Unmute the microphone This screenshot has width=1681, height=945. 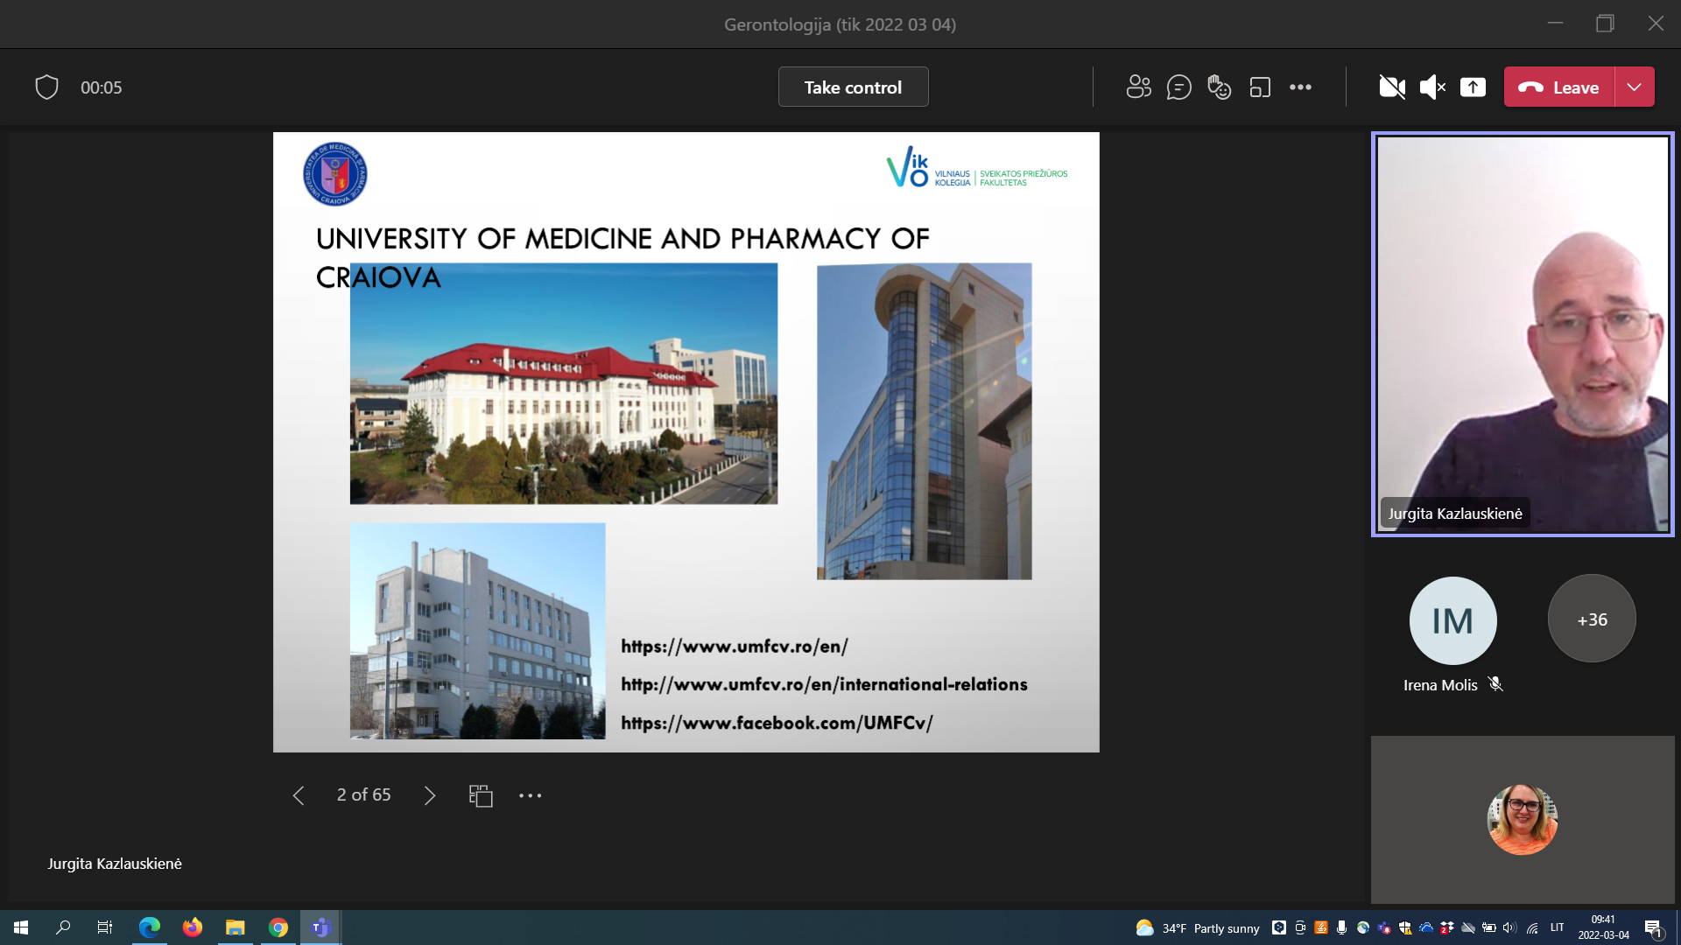[1432, 87]
